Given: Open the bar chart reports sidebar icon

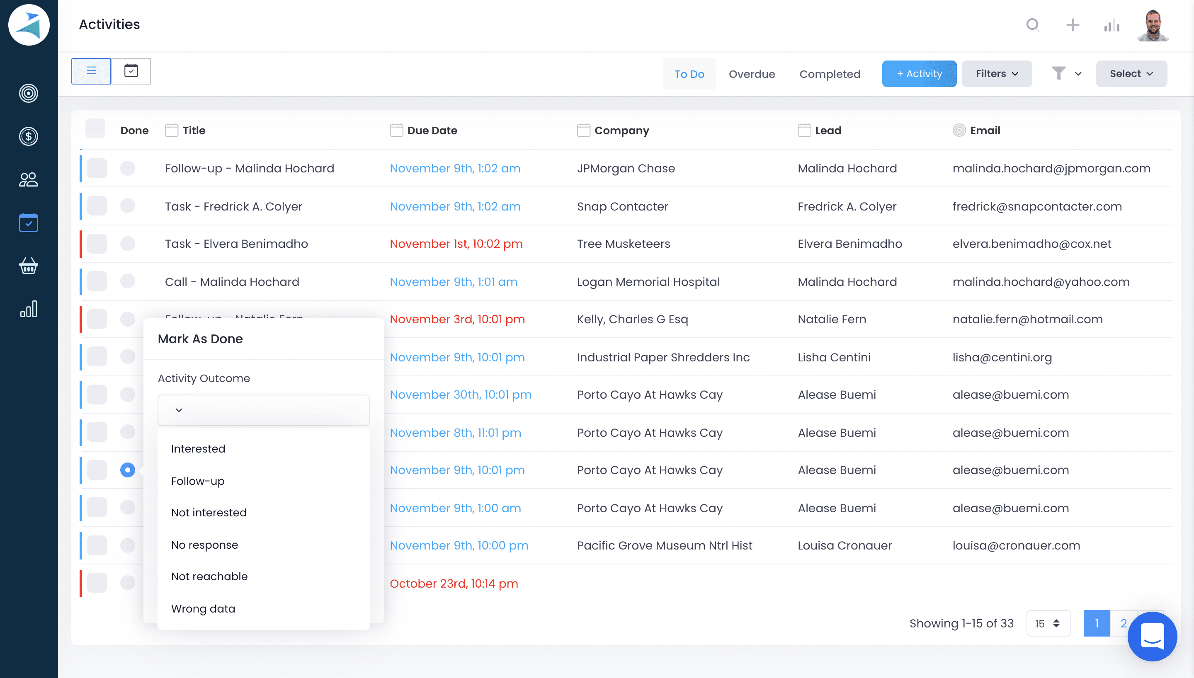Looking at the screenshot, I should point(29,309).
